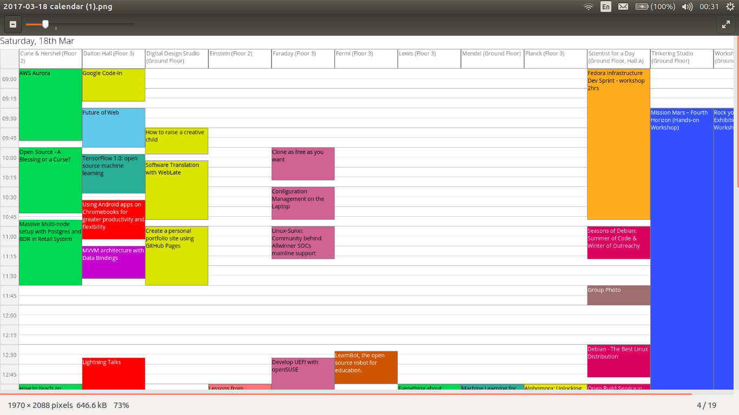Click Massive Multi-node setup with Postgres session
Screen dimensions: 739x415
50,252
